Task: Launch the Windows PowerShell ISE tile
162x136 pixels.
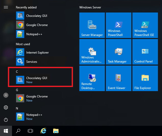Action: pyautogui.click(x=145, y=25)
